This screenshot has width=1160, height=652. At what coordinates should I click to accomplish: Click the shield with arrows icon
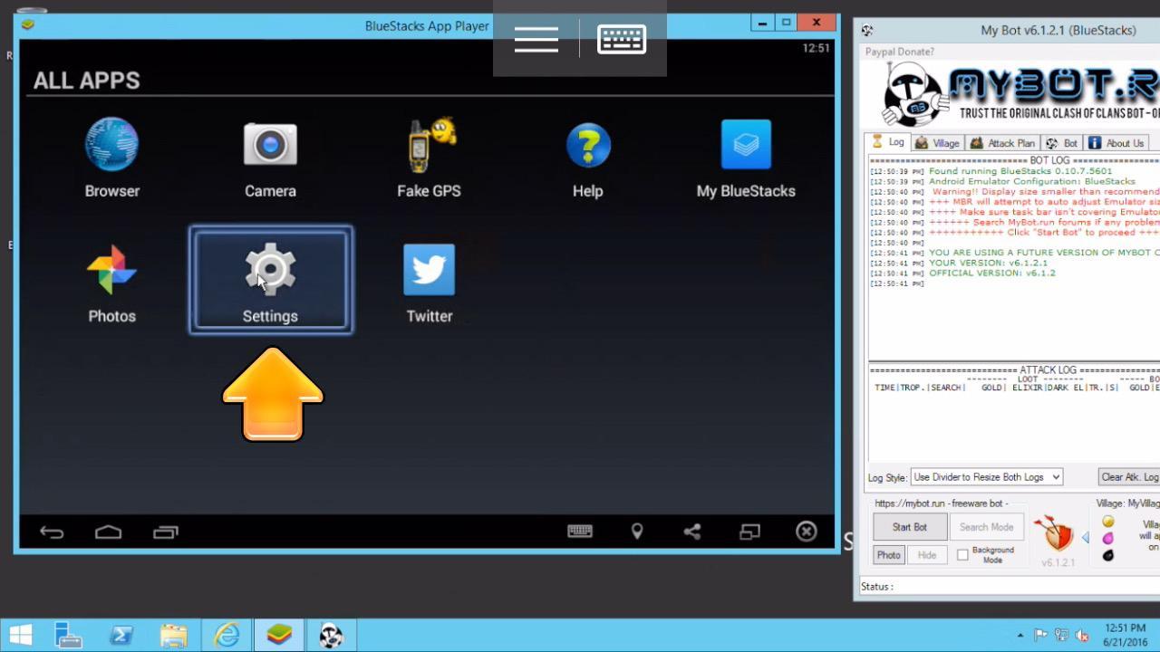point(1054,532)
